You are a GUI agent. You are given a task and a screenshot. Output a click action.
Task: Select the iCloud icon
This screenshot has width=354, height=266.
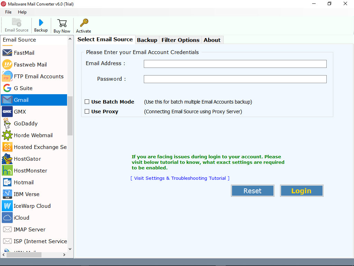7,218
